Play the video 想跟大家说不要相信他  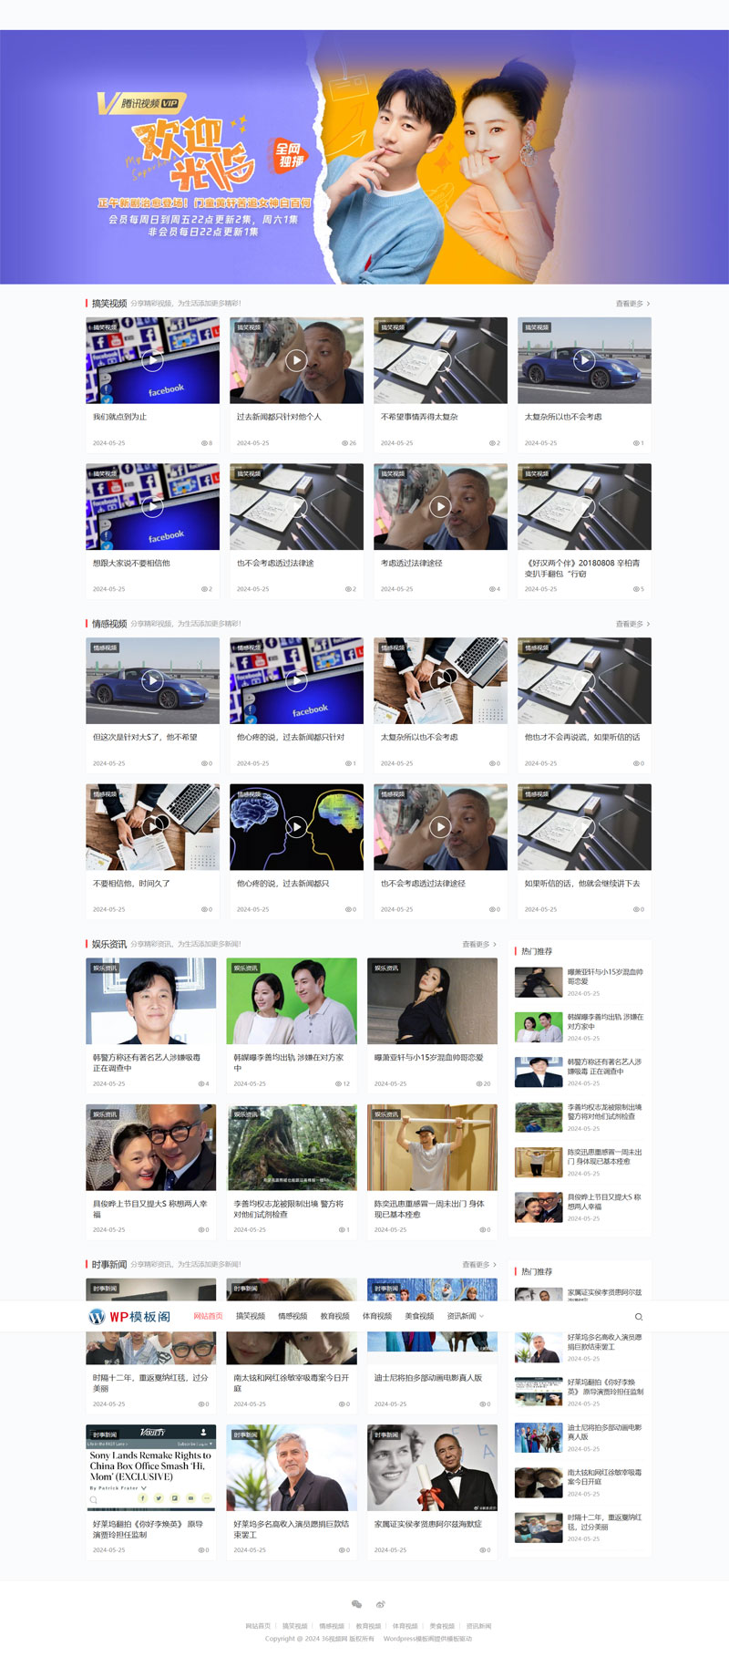152,506
